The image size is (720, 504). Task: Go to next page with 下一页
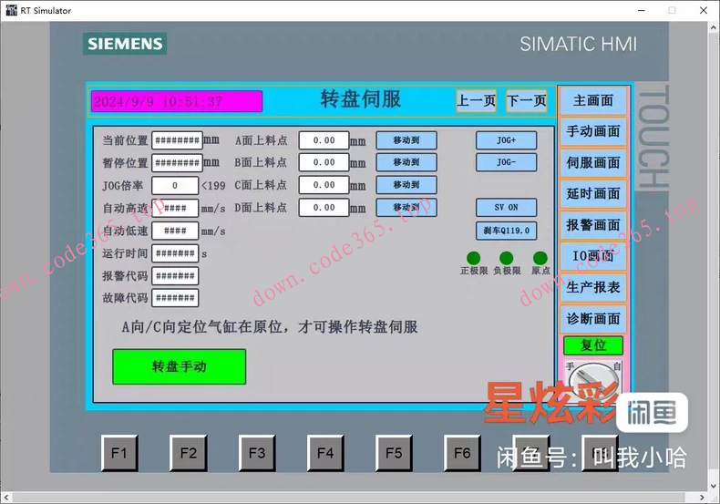pyautogui.click(x=527, y=100)
